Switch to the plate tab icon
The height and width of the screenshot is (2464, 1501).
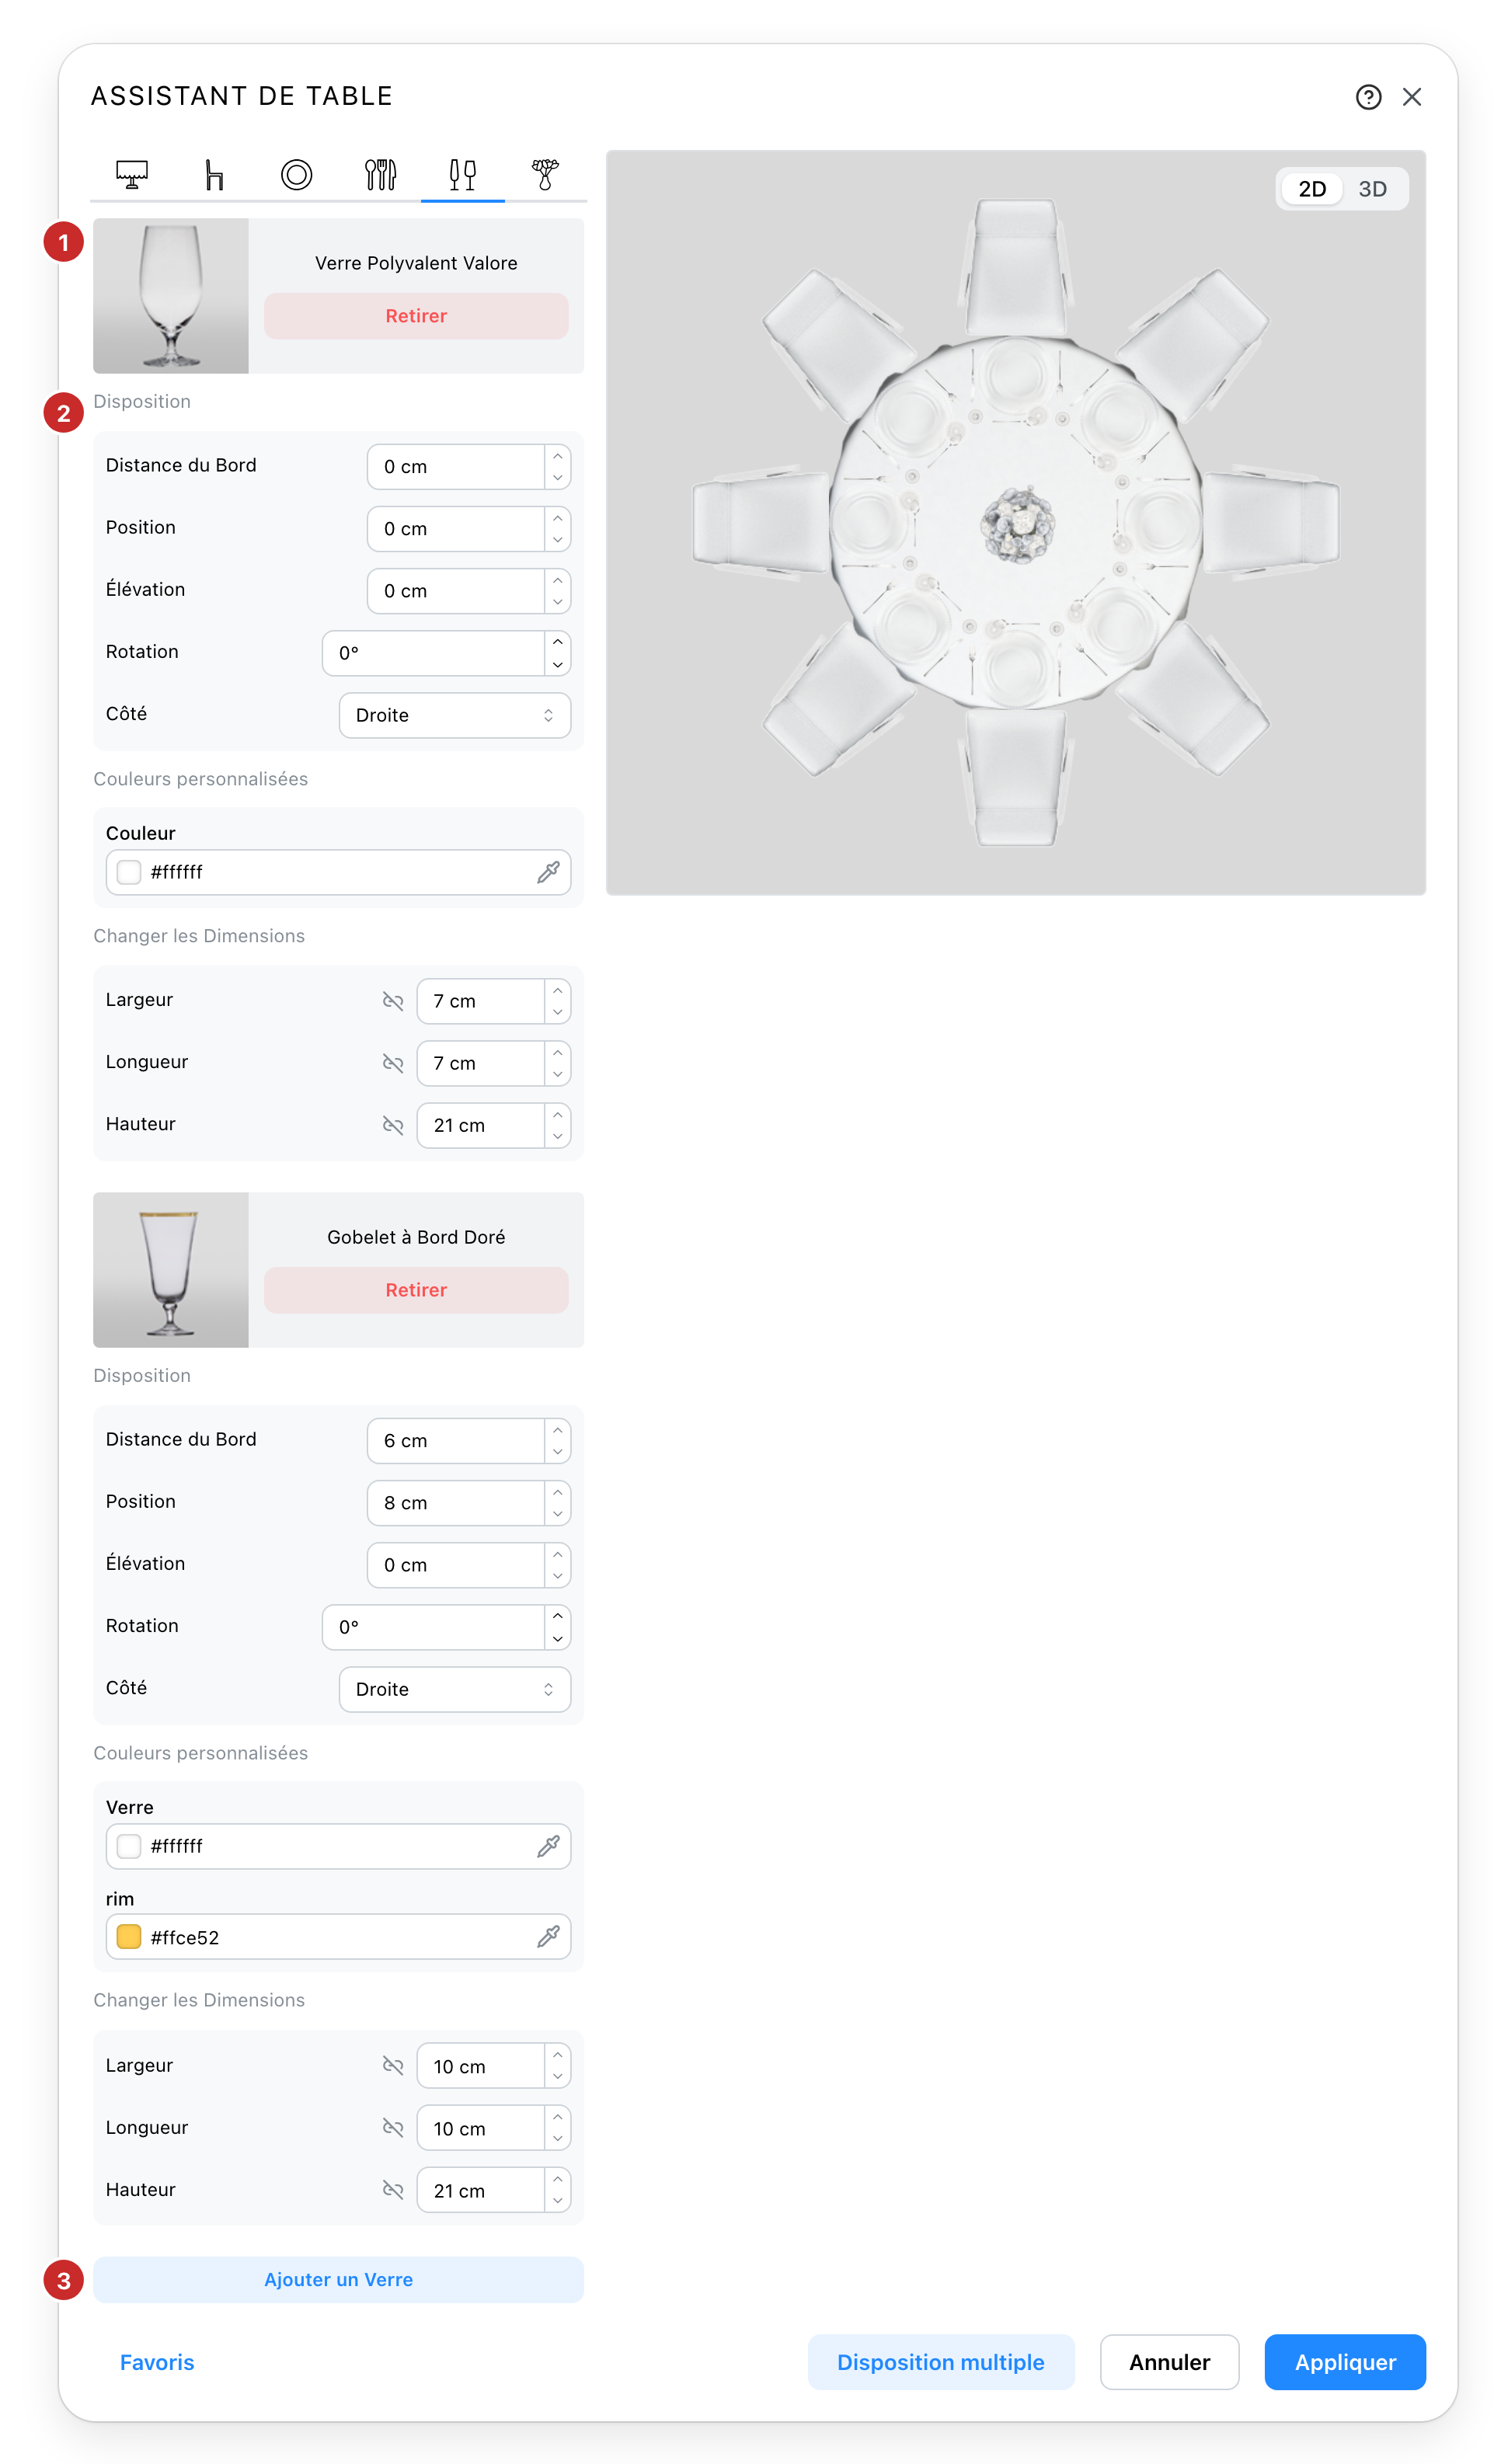point(296,175)
